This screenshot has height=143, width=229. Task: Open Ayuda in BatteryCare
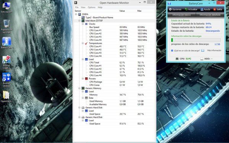click(x=205, y=9)
